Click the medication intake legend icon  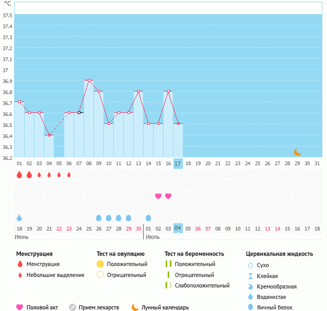[x=73, y=307]
